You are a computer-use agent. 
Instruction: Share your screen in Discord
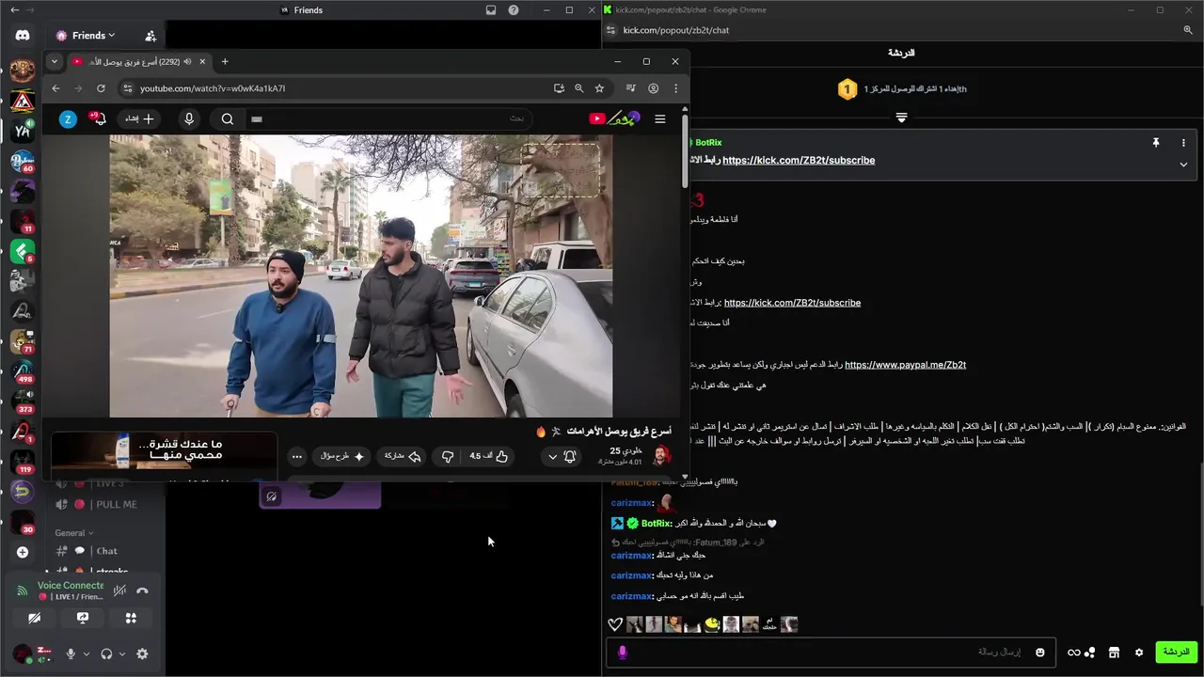(x=83, y=618)
